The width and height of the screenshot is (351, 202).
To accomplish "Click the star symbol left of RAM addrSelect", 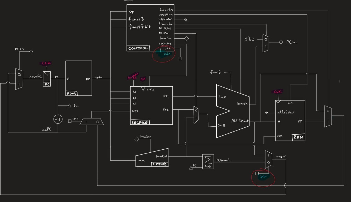I will click(x=266, y=113).
